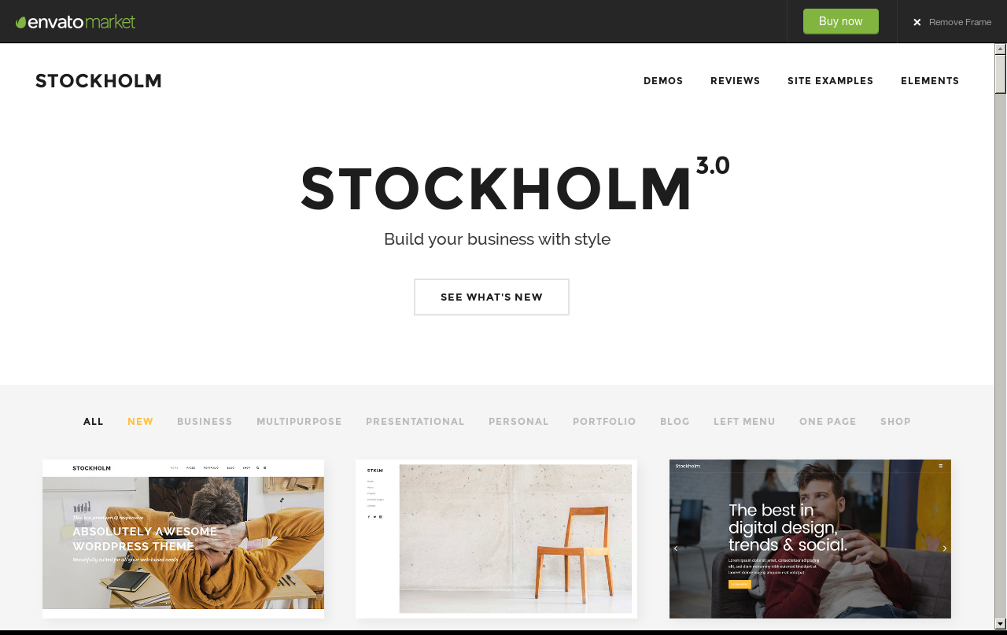Image resolution: width=1007 pixels, height=635 pixels.
Task: Click the vertical scrollbar thumb
Action: (x=1001, y=74)
